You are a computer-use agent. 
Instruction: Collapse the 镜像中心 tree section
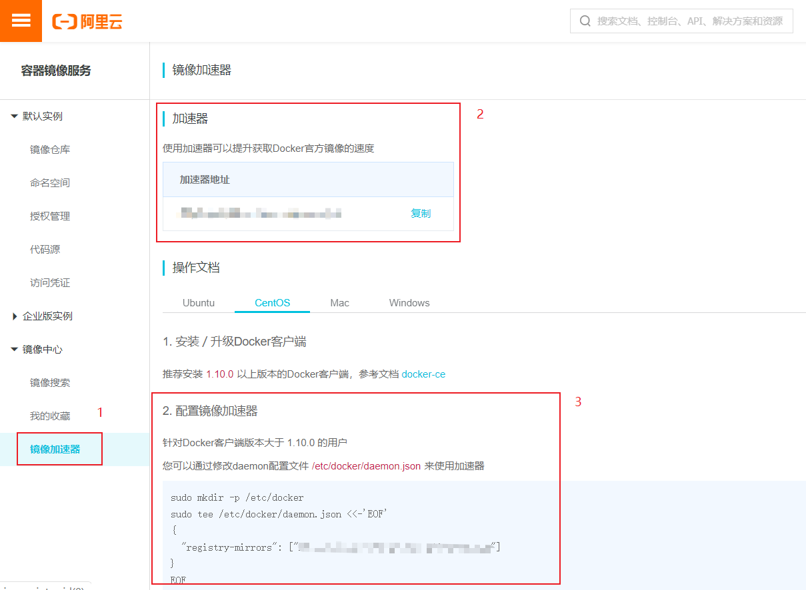coord(15,350)
